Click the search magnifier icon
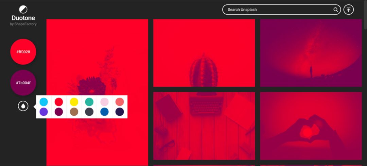This screenshot has height=166, width=367. (335, 10)
